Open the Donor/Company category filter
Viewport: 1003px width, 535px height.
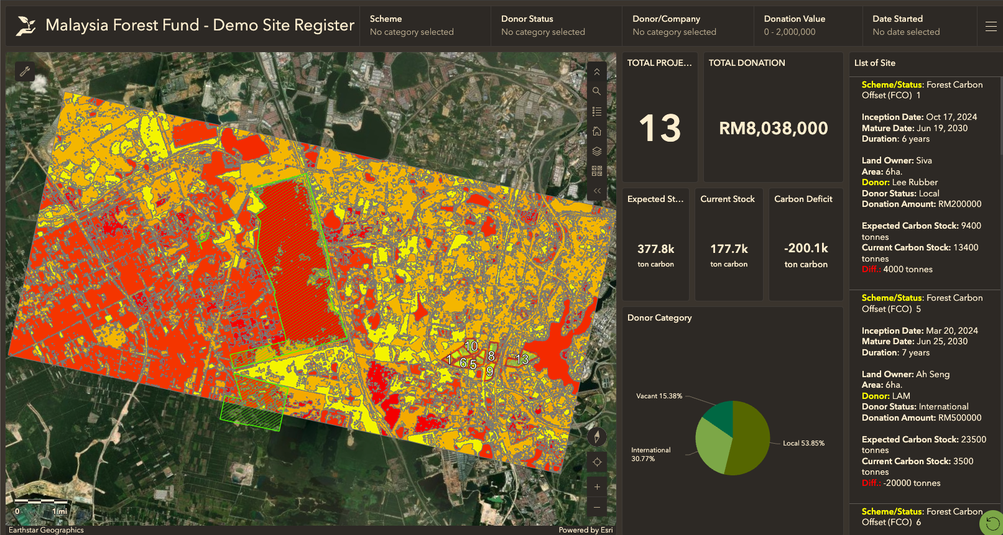(x=688, y=25)
